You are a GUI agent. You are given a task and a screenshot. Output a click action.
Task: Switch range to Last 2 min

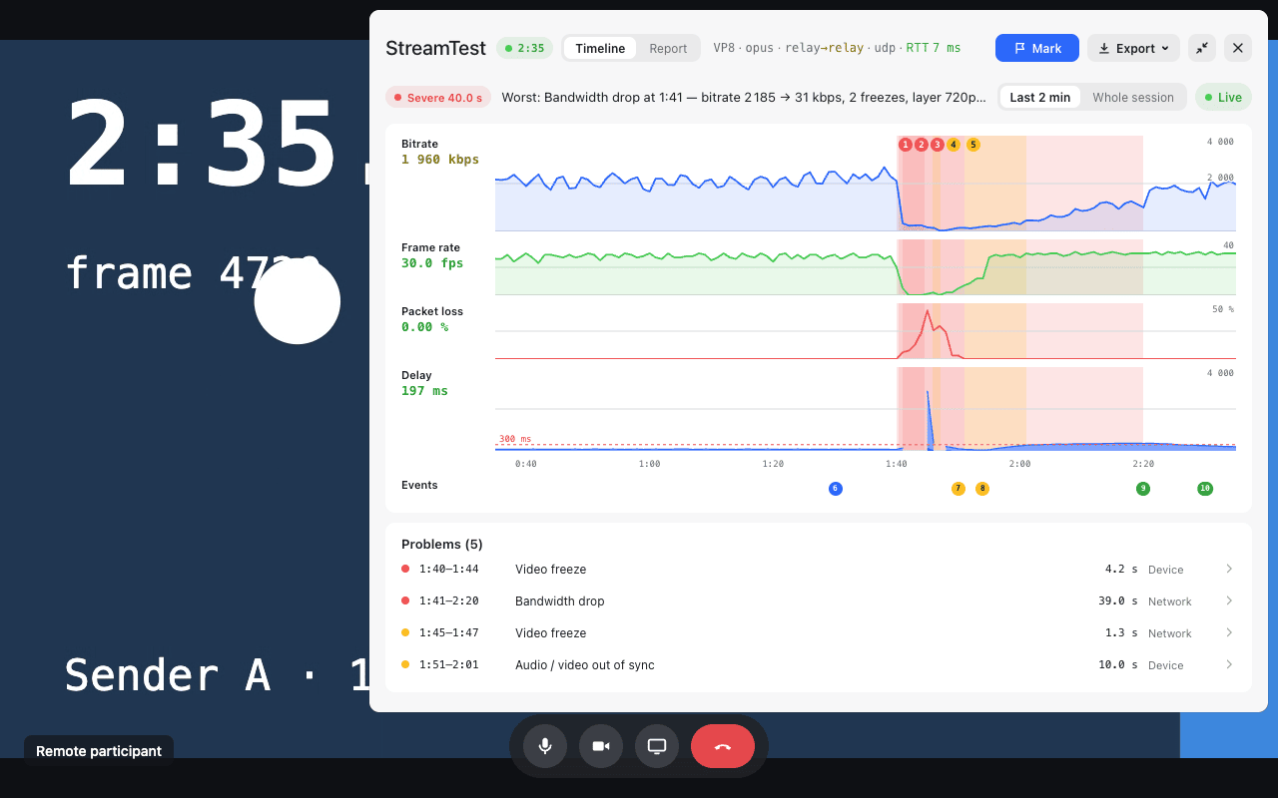click(x=1039, y=97)
